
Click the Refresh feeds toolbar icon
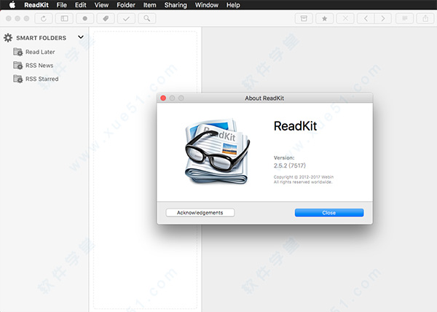tap(44, 19)
